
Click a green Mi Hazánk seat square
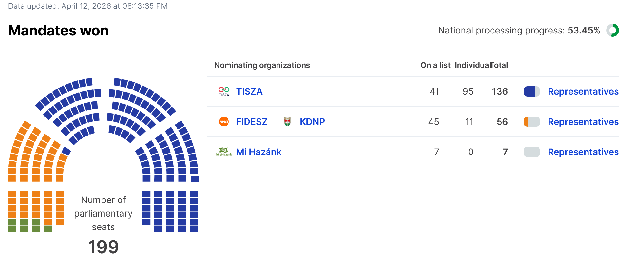click(24, 222)
